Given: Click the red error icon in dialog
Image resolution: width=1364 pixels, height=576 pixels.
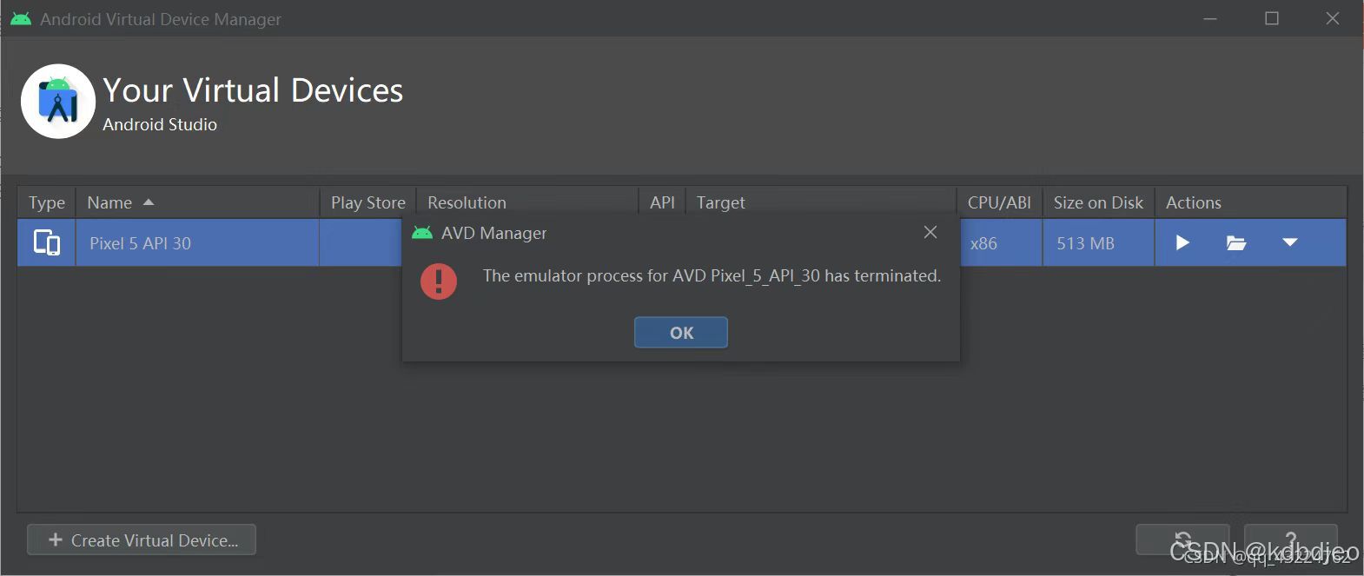Looking at the screenshot, I should 439,281.
